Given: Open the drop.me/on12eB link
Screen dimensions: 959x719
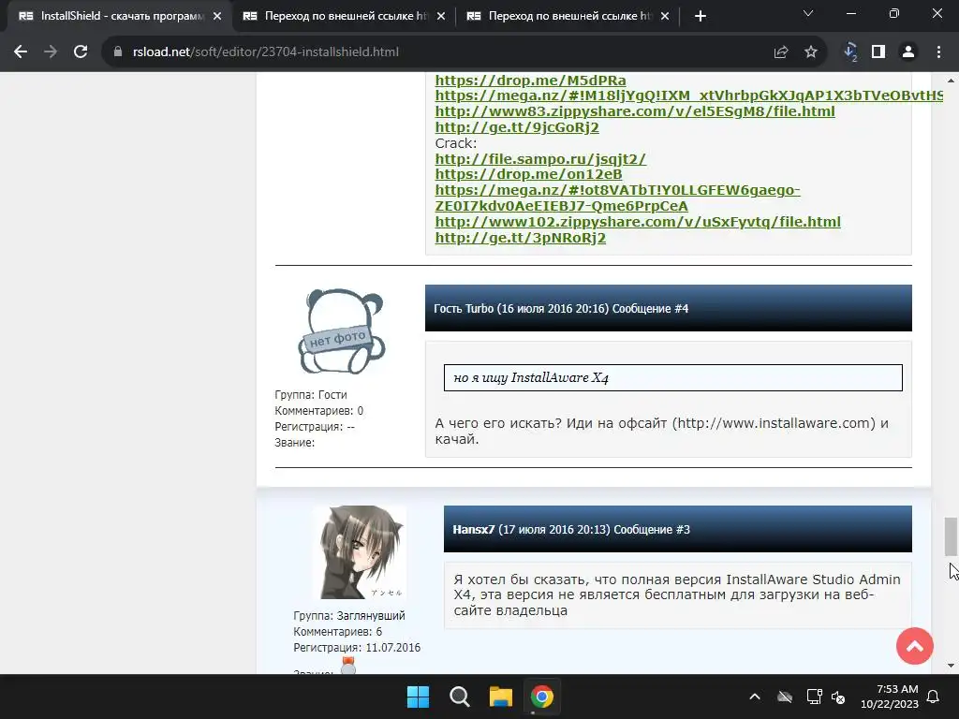Looking at the screenshot, I should click(528, 174).
